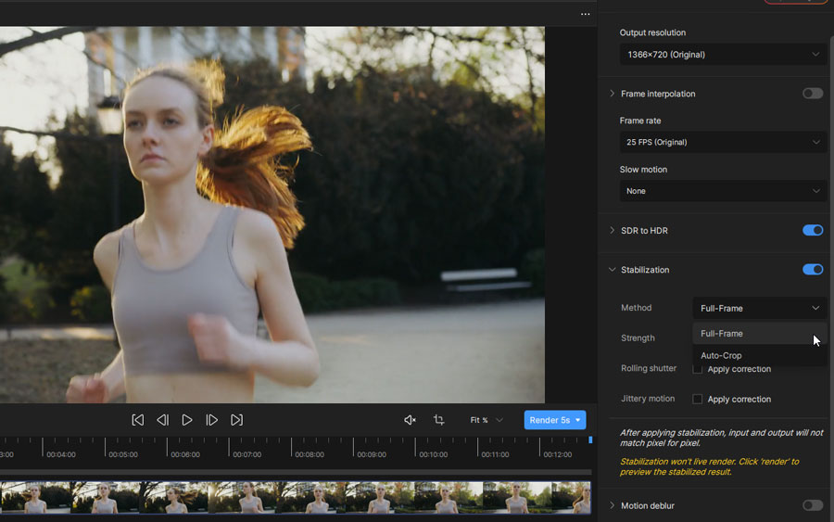The image size is (834, 522).
Task: Open the Slow motion dropdown
Action: click(723, 191)
